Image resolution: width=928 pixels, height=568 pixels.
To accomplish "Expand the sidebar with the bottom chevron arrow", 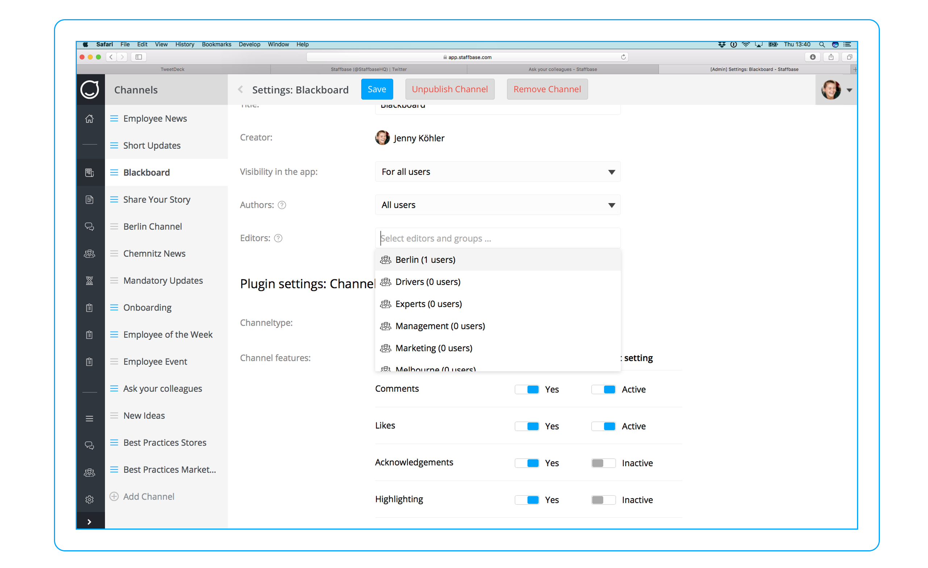I will pos(89,522).
